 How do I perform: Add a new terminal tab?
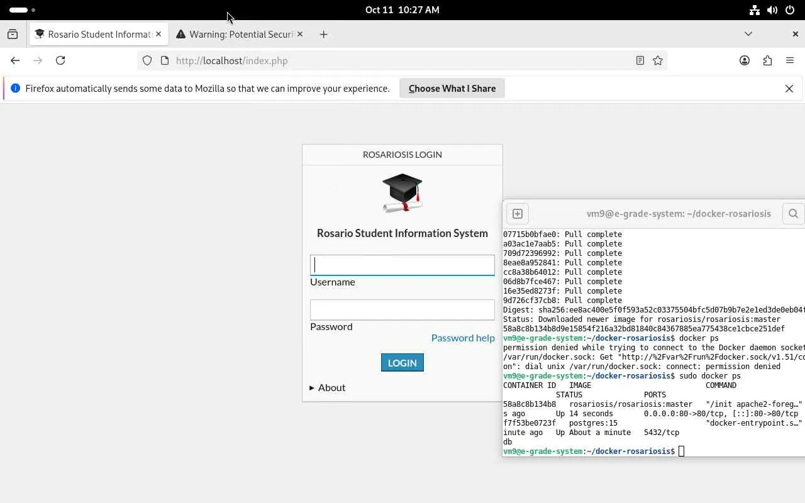click(x=518, y=214)
